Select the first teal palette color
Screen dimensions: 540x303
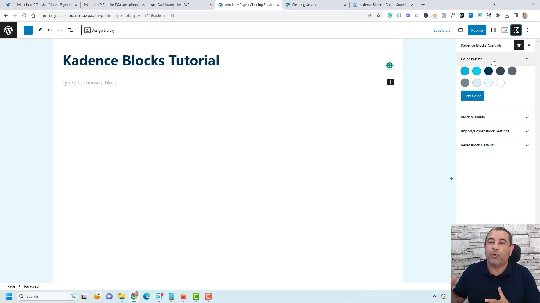pos(465,71)
